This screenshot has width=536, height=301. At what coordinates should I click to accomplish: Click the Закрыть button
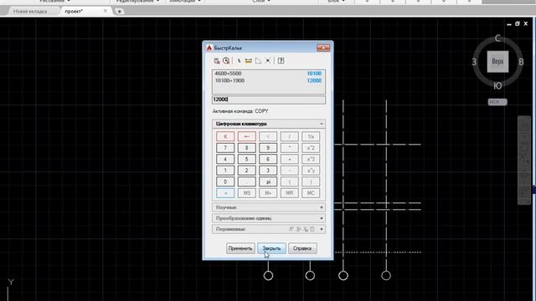(271, 248)
